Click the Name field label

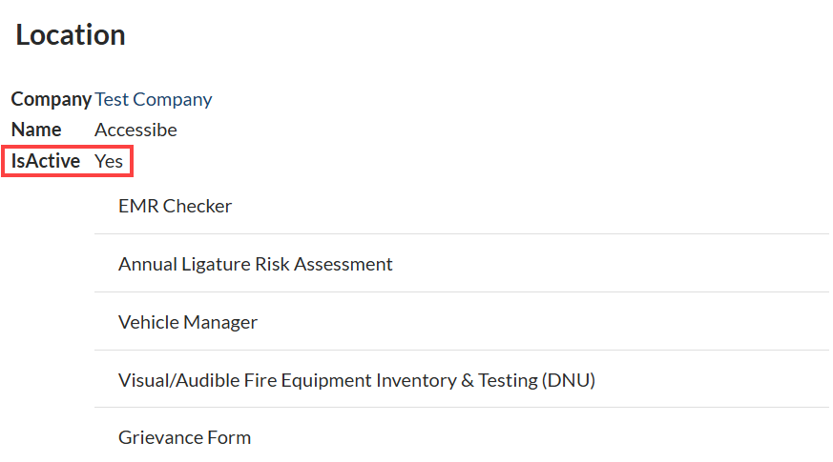36,130
